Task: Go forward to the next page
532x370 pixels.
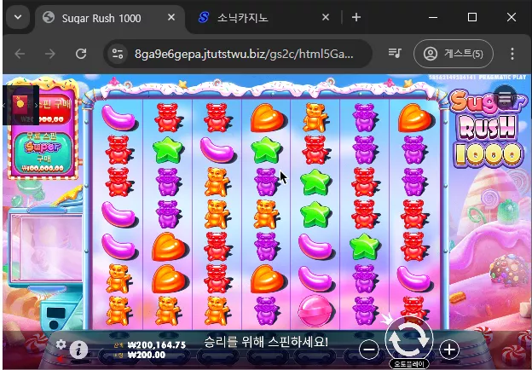Action: (x=50, y=54)
